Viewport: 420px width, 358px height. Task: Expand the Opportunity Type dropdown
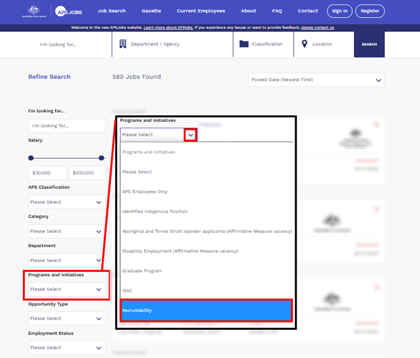(67, 318)
